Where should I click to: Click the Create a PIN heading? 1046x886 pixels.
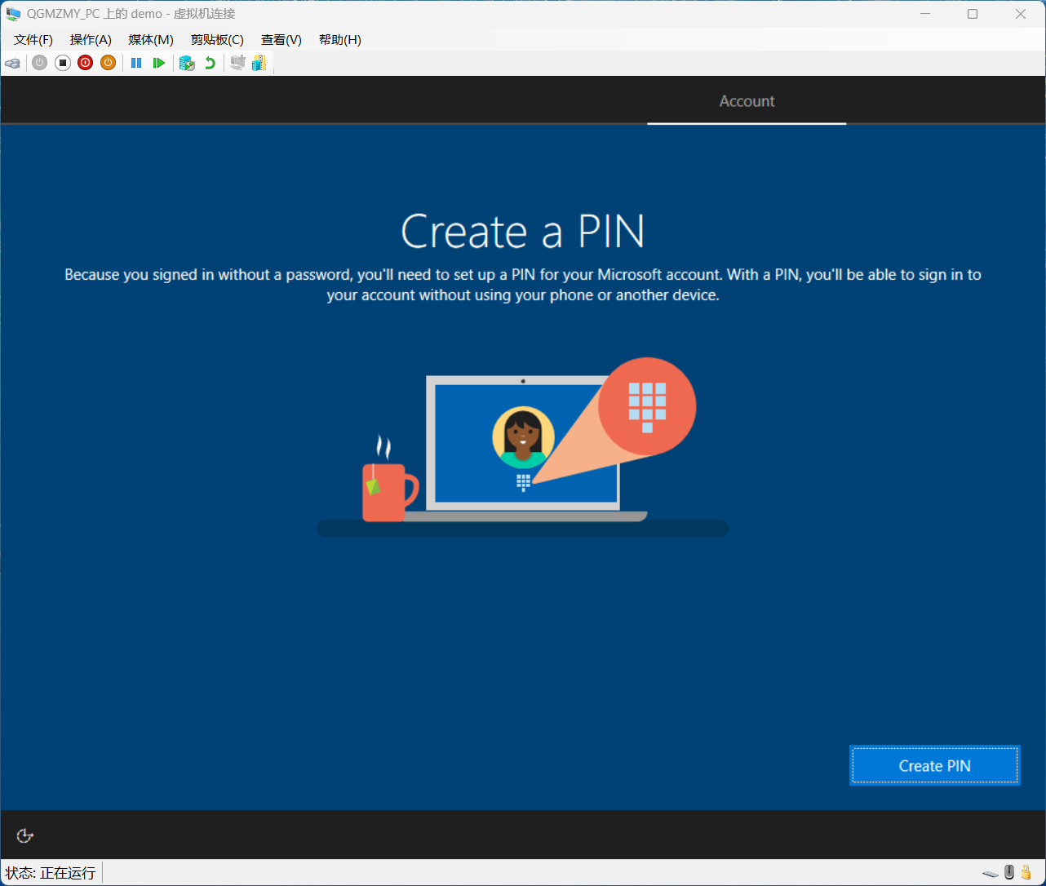click(x=523, y=232)
